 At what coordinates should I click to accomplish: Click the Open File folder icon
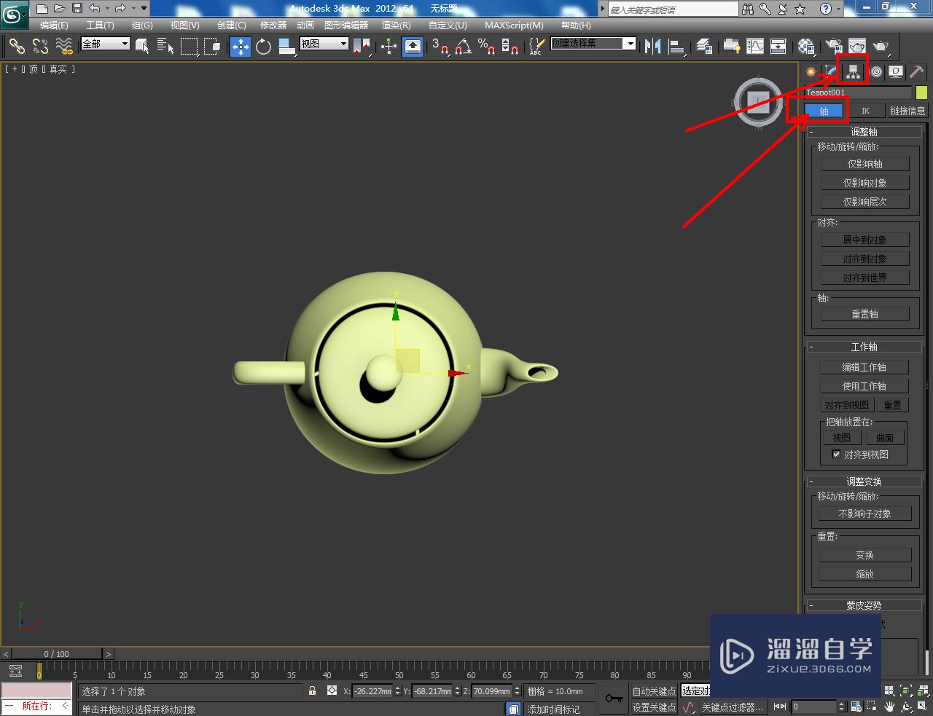click(60, 9)
